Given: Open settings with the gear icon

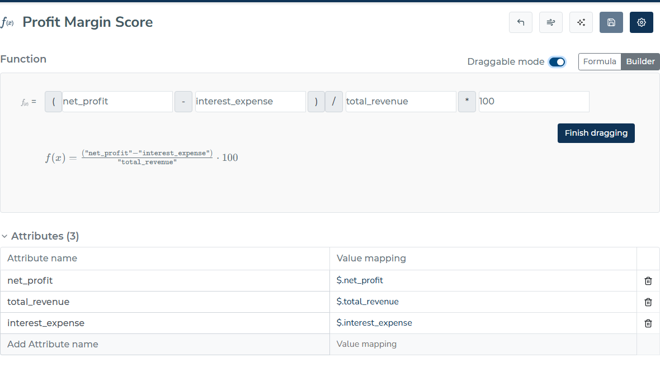Looking at the screenshot, I should [642, 22].
